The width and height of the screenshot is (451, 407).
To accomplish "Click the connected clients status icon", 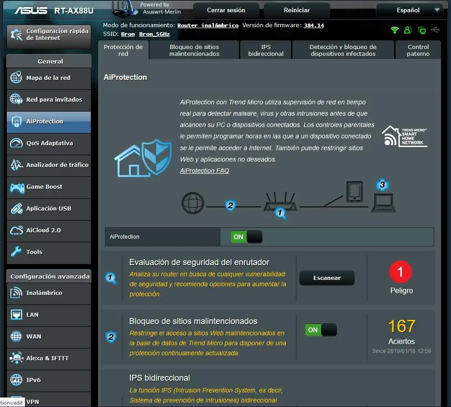I will coord(408,30).
